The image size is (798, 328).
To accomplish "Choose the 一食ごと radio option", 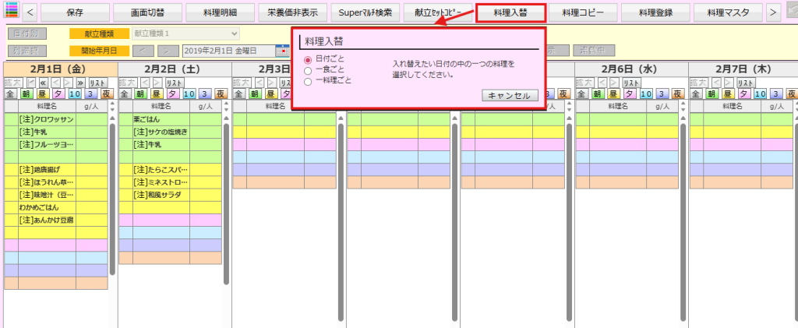I will coord(308,70).
